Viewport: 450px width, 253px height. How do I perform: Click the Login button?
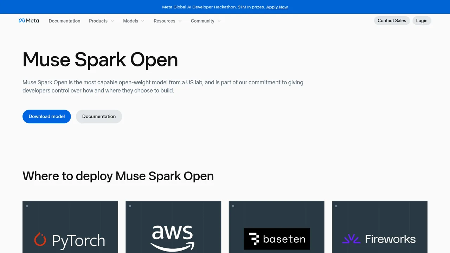(x=422, y=21)
